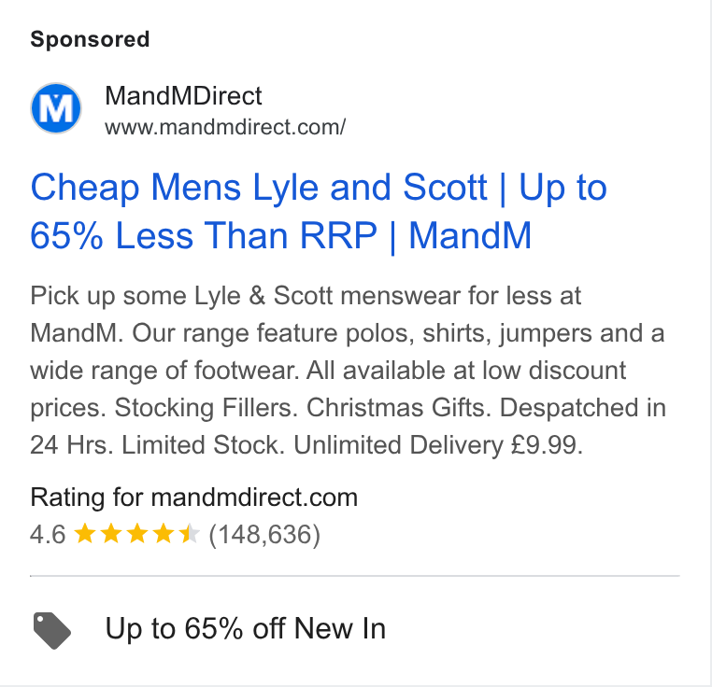Click the MandMDirect advertiser name
The image size is (712, 687).
point(183,96)
